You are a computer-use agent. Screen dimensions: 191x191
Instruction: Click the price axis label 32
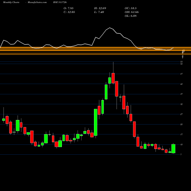[181, 104]
